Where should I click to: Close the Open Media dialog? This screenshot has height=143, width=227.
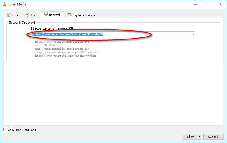pos(220,4)
